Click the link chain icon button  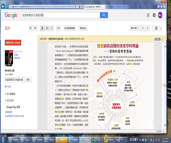[x=58, y=28]
